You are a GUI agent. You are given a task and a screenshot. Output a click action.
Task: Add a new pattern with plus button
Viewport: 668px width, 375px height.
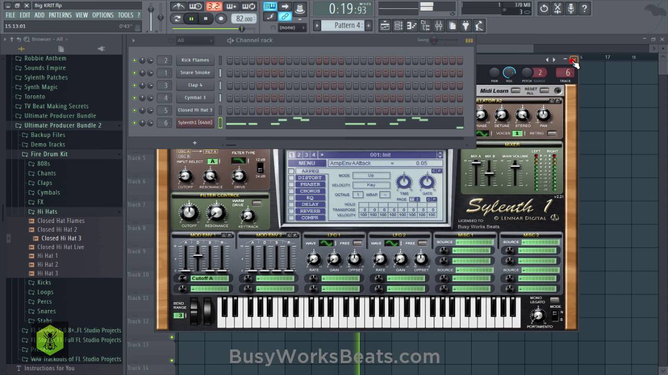[x=368, y=26]
